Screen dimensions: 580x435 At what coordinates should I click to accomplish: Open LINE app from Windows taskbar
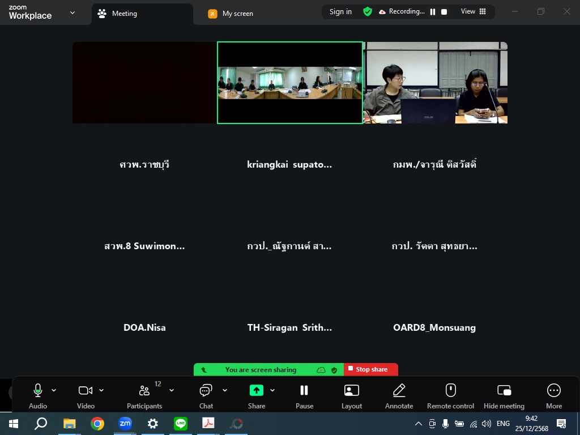pos(181,424)
